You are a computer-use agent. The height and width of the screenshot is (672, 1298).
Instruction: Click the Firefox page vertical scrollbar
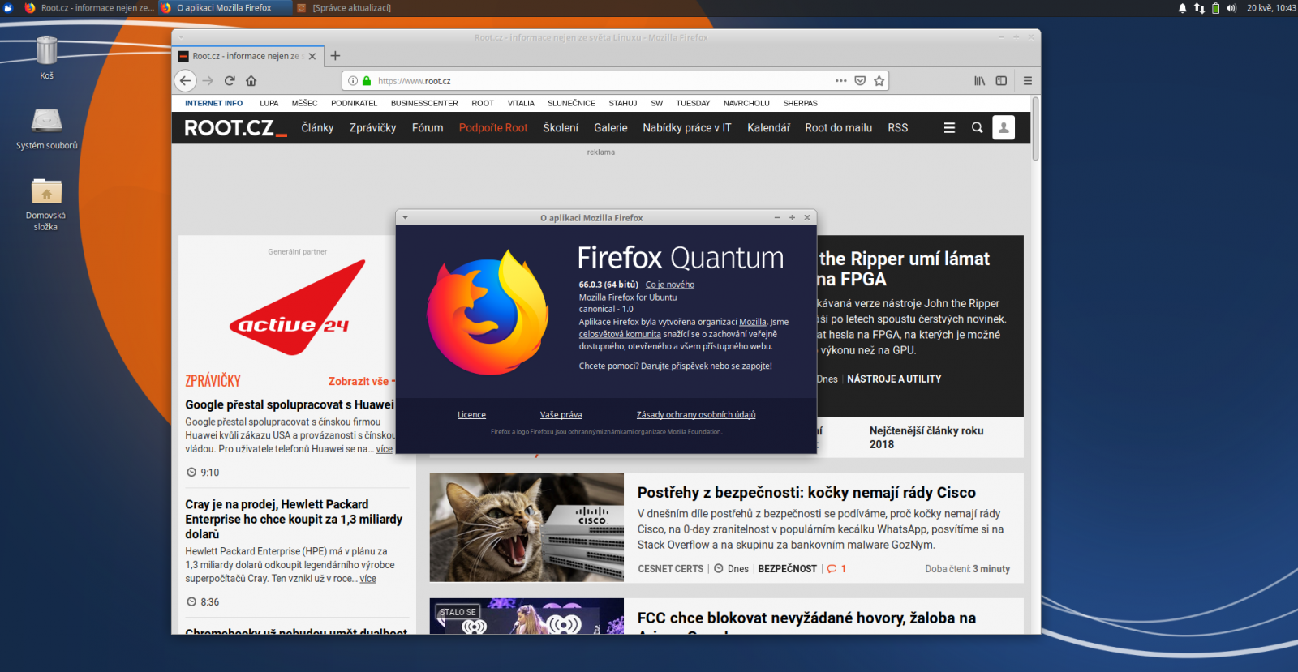(x=1035, y=128)
